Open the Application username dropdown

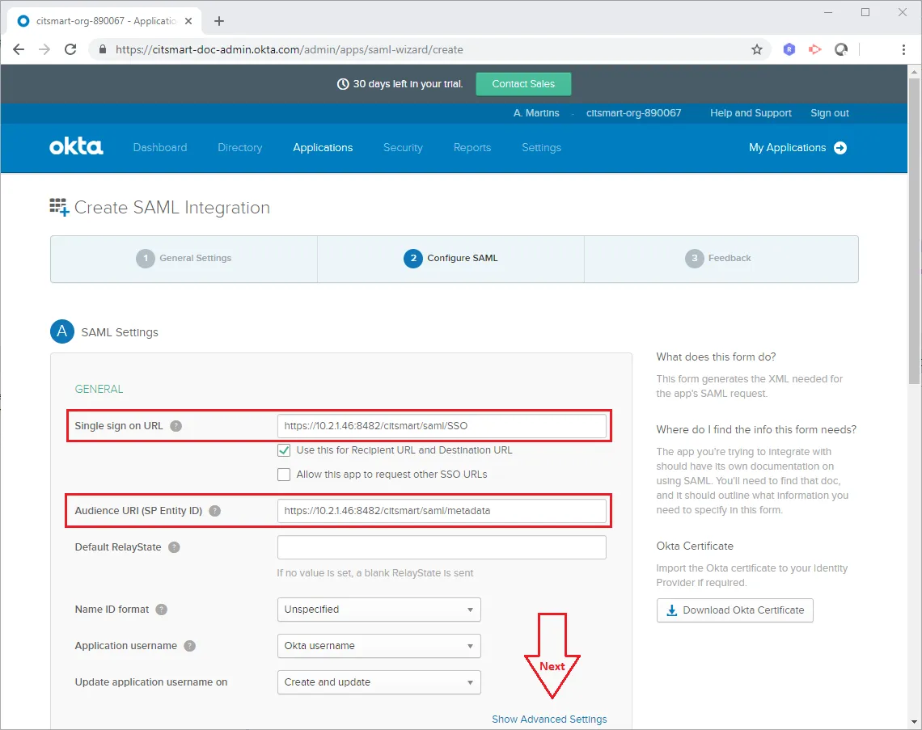(379, 646)
